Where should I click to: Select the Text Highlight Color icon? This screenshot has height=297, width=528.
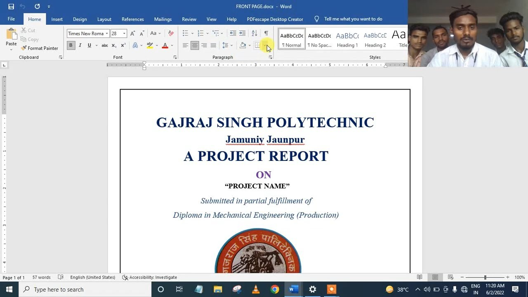(149, 45)
